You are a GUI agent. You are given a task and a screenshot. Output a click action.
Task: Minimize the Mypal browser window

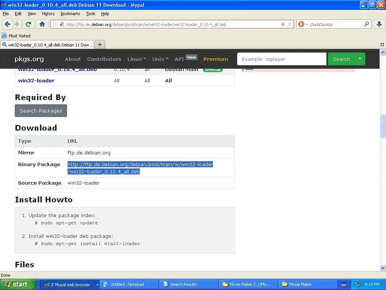point(364,5)
